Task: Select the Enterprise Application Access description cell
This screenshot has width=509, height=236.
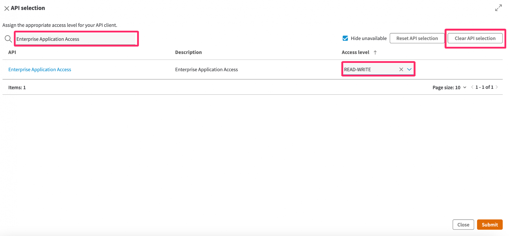Action: click(206, 69)
